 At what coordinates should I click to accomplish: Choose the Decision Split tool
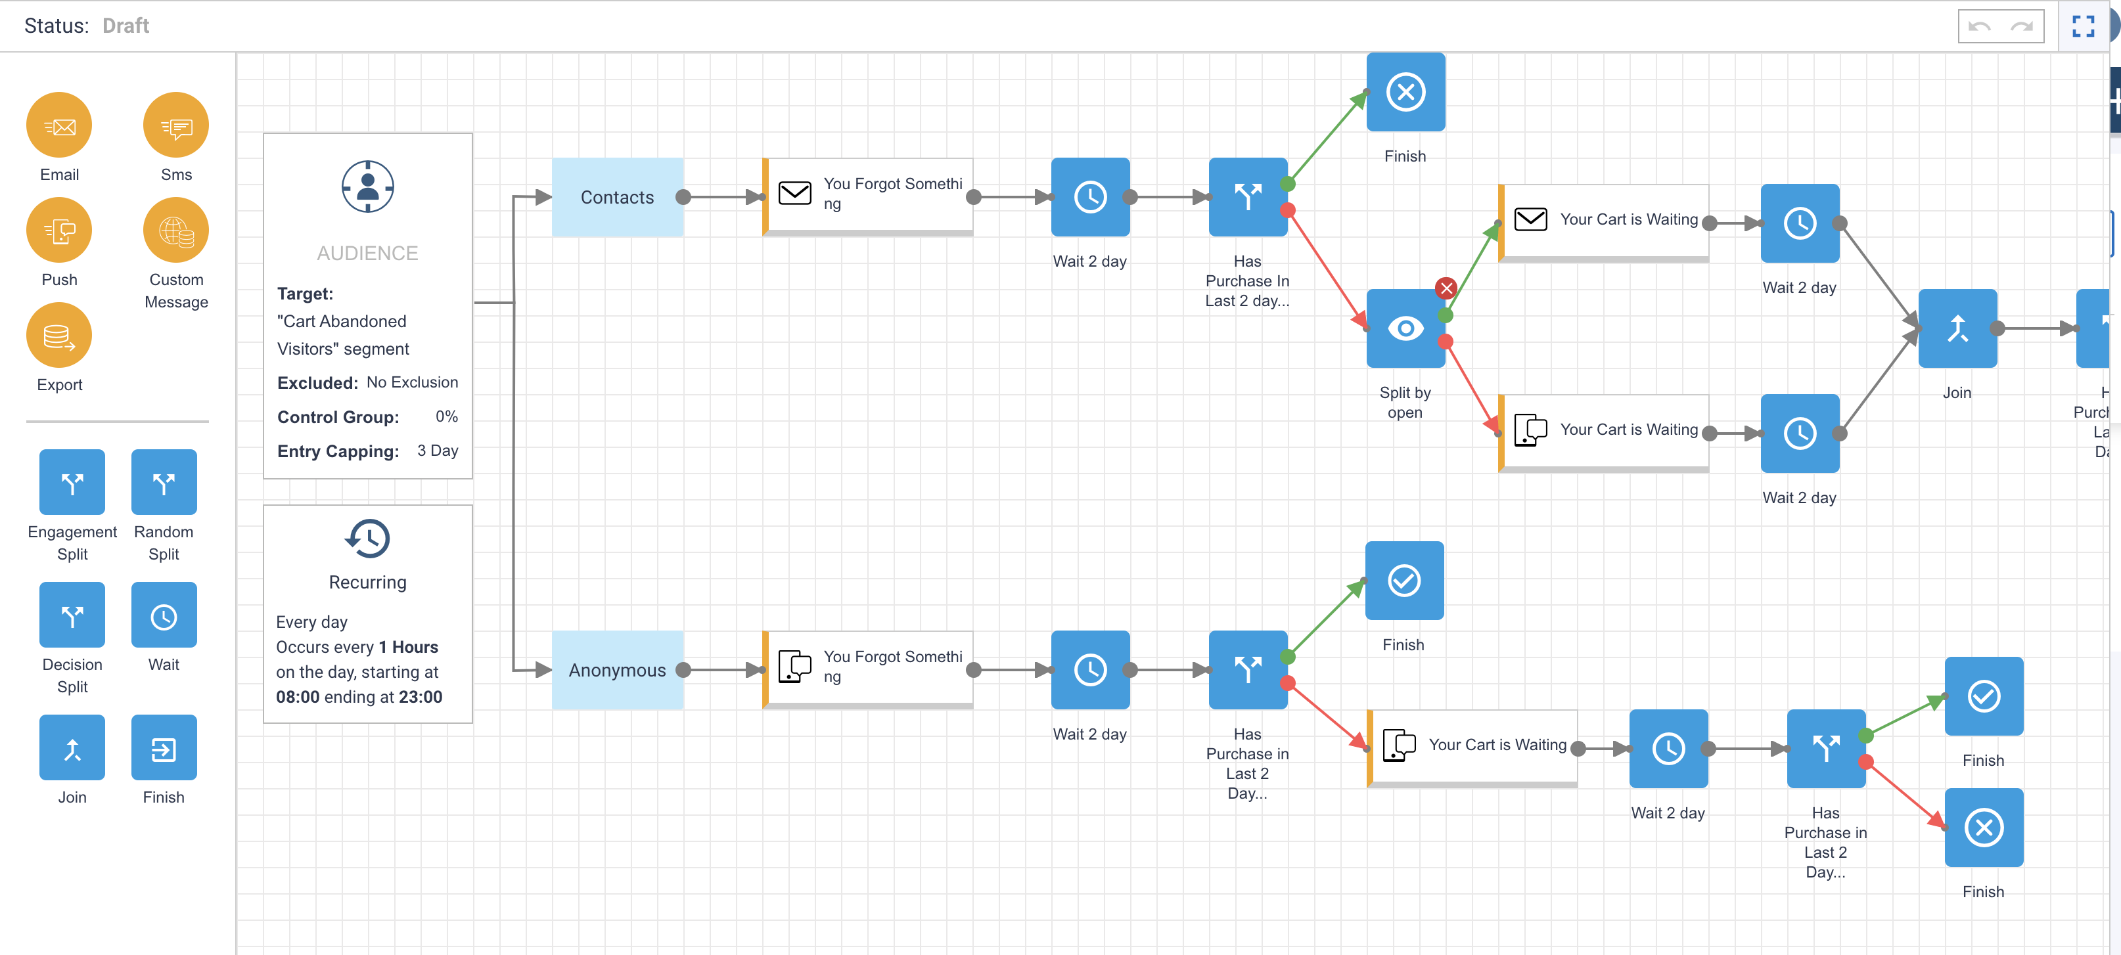point(72,615)
